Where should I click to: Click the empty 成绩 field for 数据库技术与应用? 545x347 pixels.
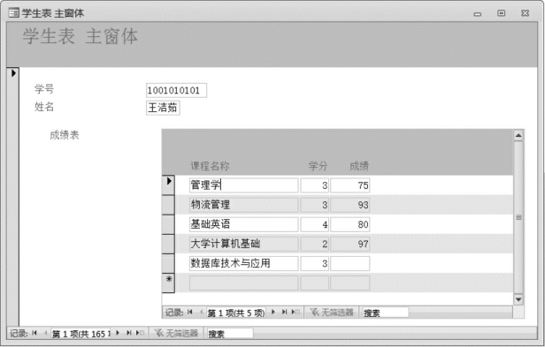pos(350,263)
